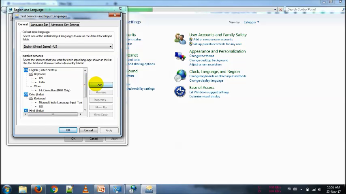
Task: Click the Clock and globe icon
Action: coord(180,76)
